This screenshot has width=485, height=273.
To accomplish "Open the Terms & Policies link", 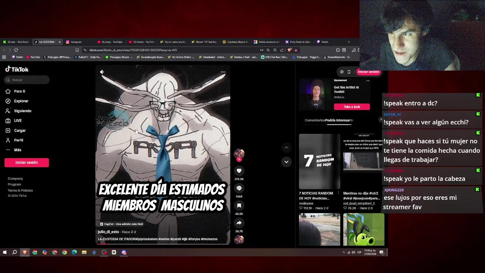I will (20, 190).
